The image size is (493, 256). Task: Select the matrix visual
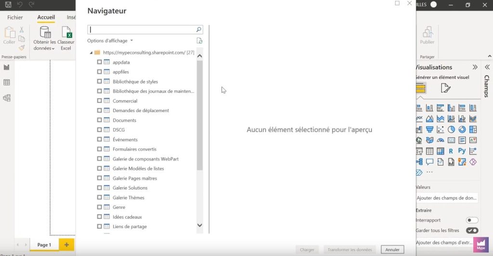point(441,151)
